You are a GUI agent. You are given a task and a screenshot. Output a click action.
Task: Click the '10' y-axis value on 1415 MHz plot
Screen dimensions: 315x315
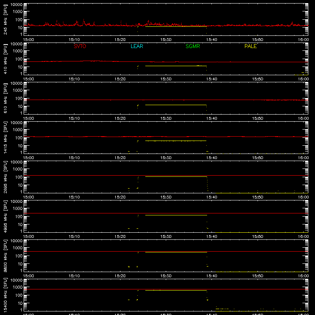pyautogui.click(x=20, y=146)
